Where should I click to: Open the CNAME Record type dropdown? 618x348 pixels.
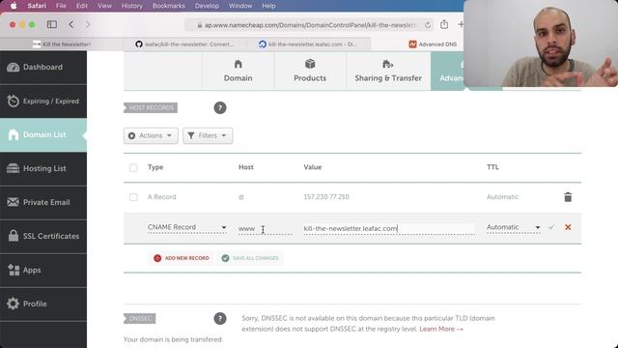(186, 228)
